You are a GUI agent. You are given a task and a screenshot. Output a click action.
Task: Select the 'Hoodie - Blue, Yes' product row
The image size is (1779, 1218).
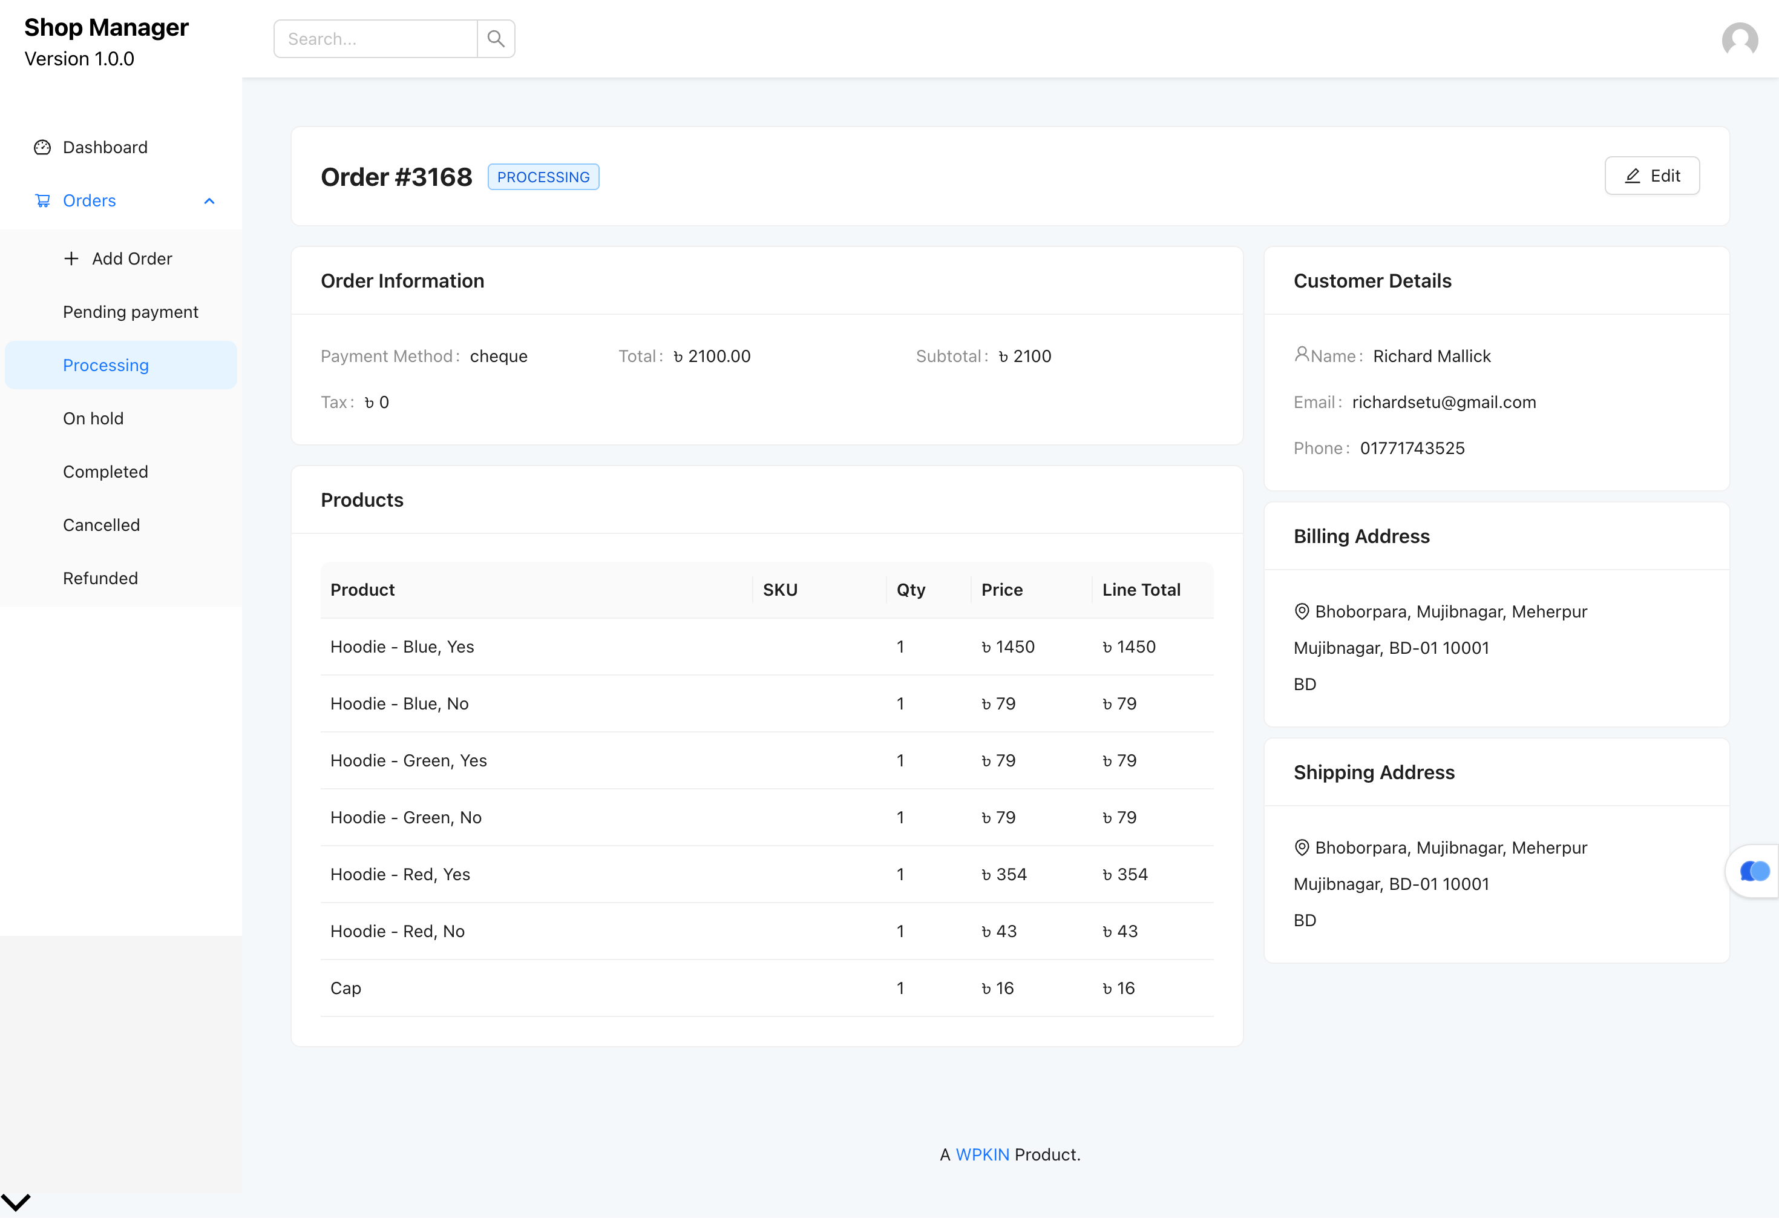[767, 647]
